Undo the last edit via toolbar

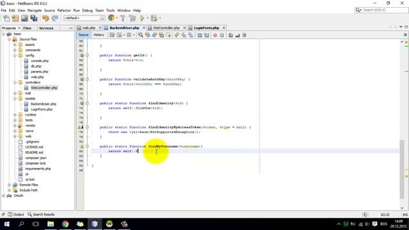pos(45,19)
